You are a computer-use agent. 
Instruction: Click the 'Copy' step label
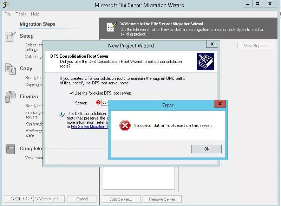point(26,69)
